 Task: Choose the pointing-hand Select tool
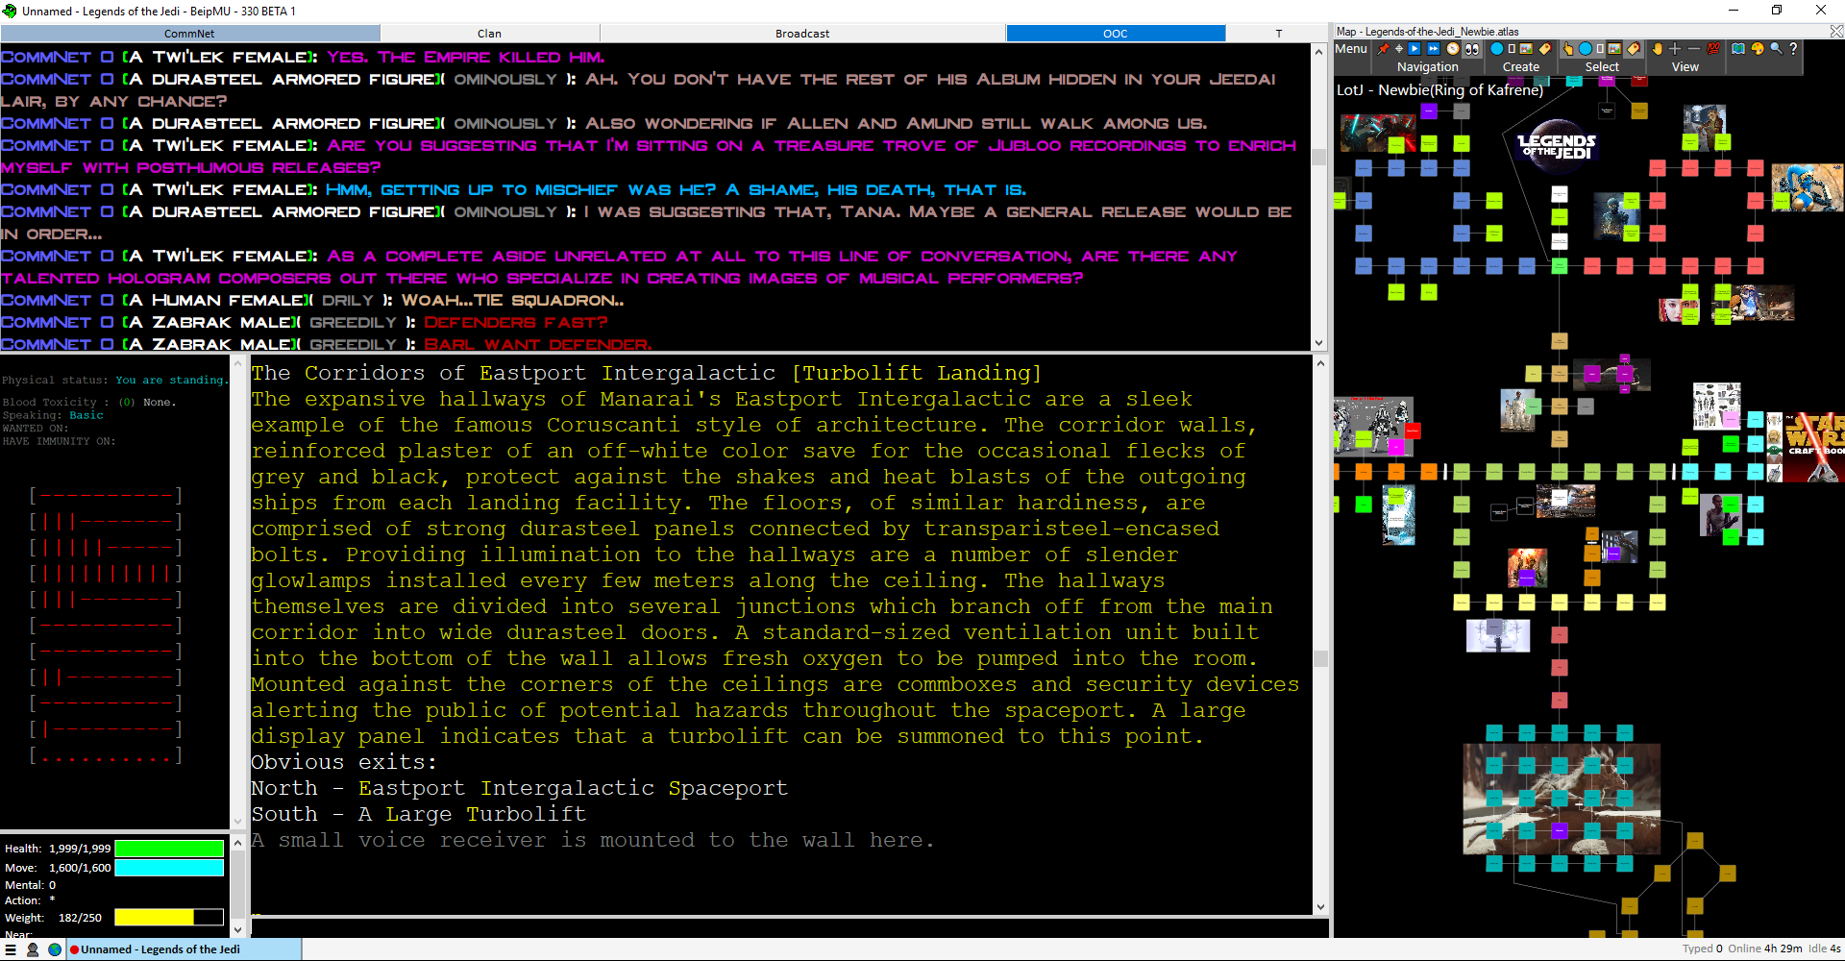click(1568, 49)
